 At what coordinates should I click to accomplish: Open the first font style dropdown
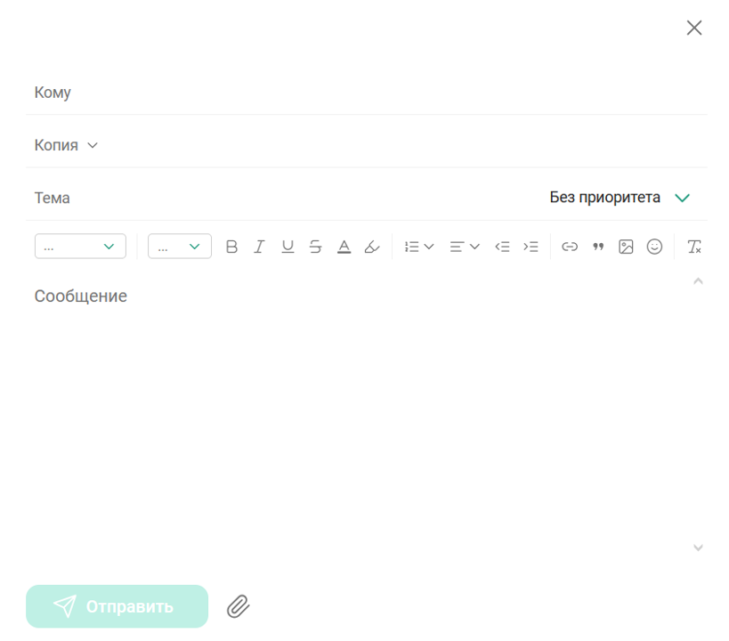pyautogui.click(x=80, y=247)
